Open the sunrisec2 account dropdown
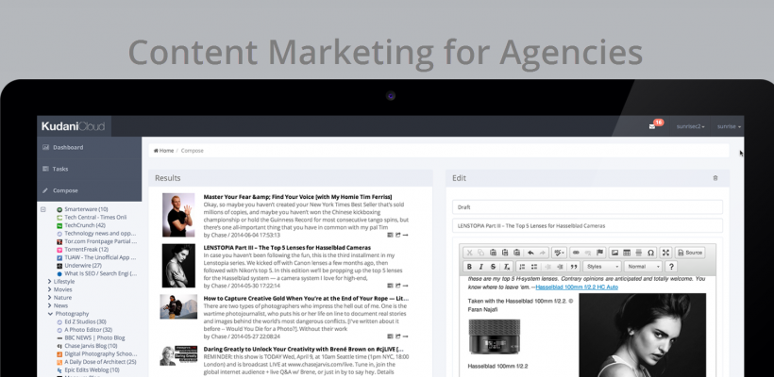The height and width of the screenshot is (377, 774). 690,126
